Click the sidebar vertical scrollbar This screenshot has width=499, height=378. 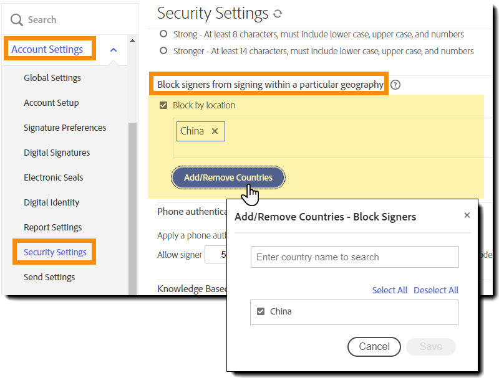[x=132, y=206]
